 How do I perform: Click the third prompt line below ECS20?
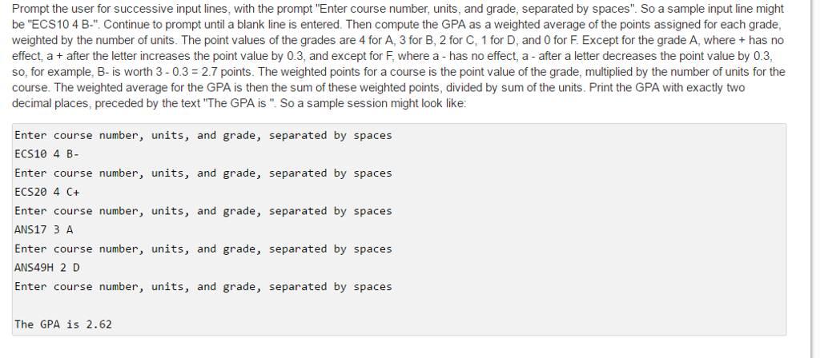(203, 211)
